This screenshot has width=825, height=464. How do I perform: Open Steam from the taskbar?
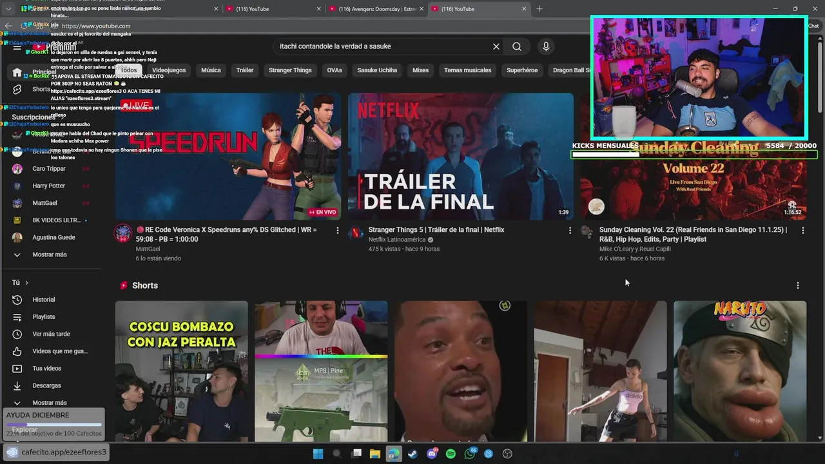pos(412,454)
